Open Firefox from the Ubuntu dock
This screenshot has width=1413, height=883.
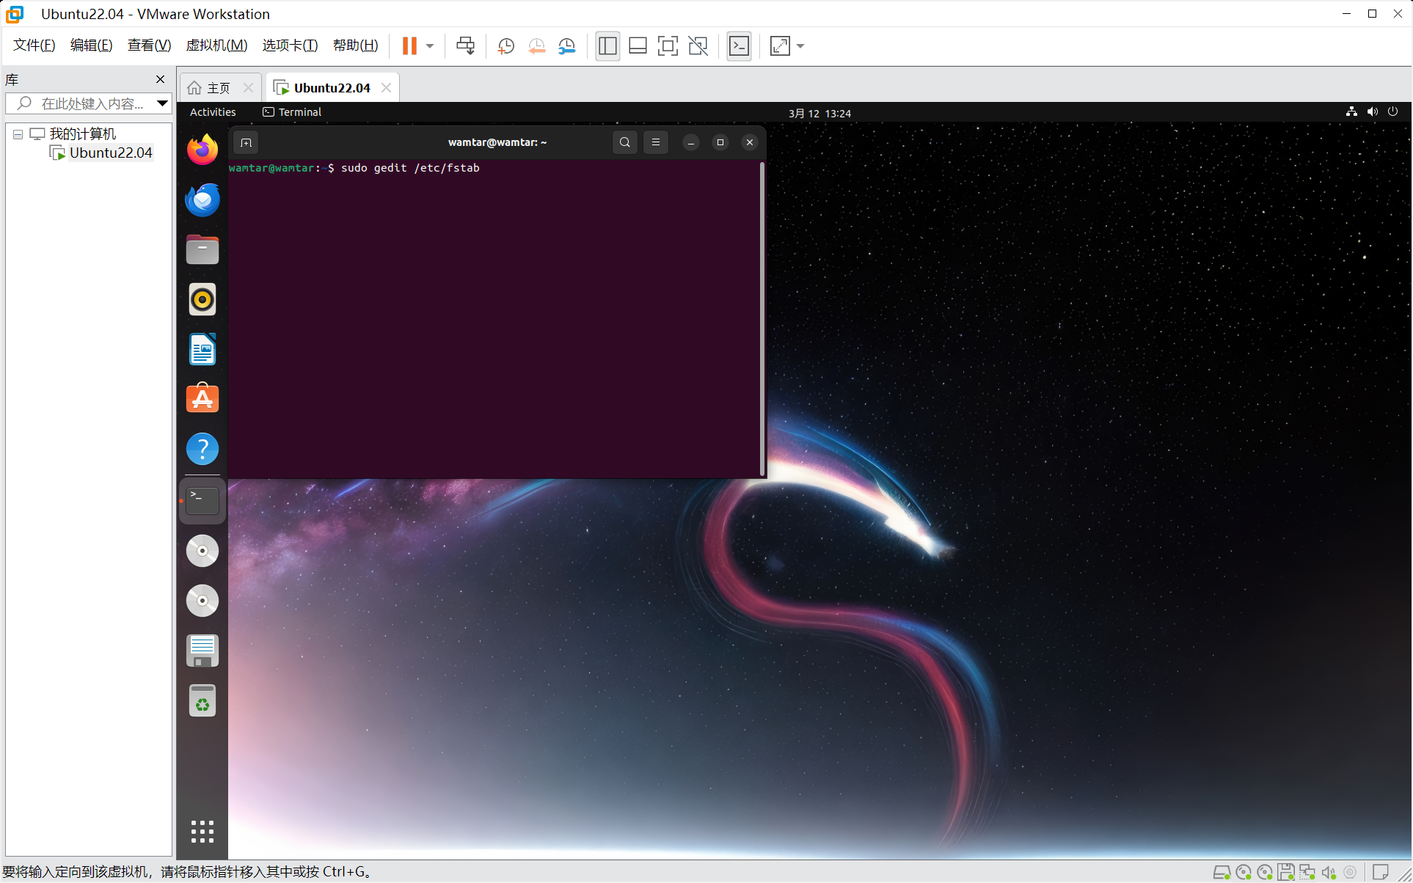click(x=202, y=150)
